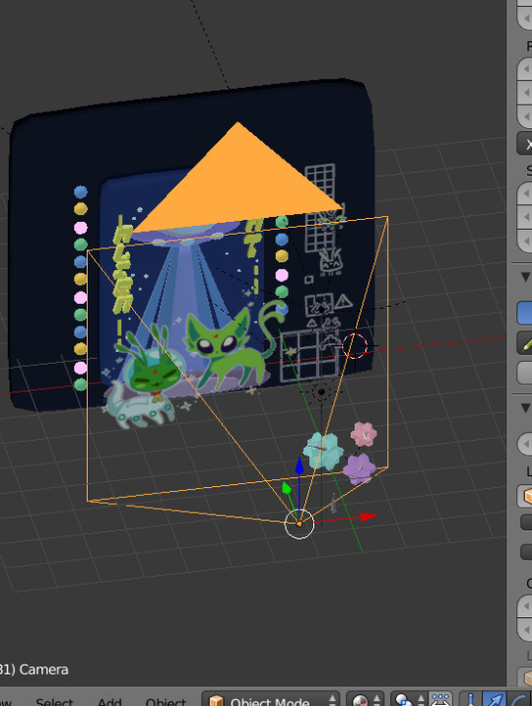Click the green Y-axis manipulator arrow

286,488
